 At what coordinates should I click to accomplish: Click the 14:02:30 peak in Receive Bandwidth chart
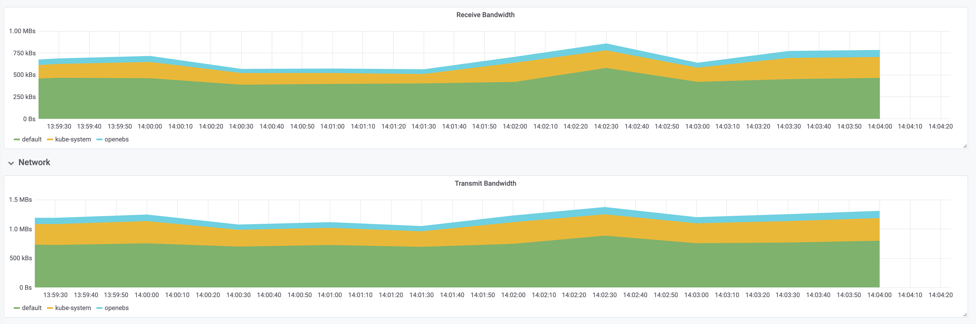606,45
